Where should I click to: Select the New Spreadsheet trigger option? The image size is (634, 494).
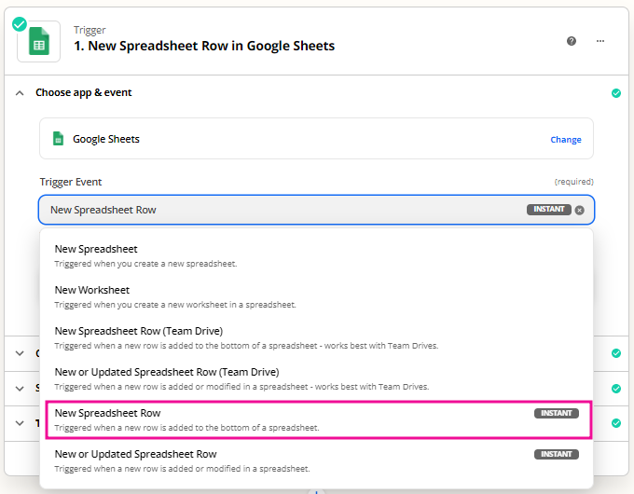[x=96, y=249]
